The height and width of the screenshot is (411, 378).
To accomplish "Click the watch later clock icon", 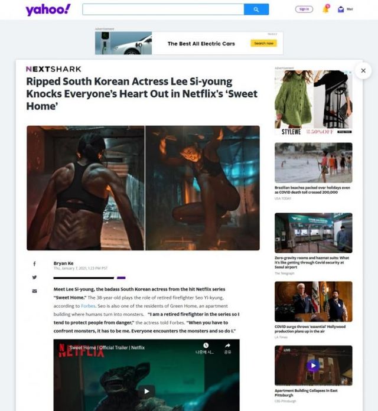I will point(205,346).
